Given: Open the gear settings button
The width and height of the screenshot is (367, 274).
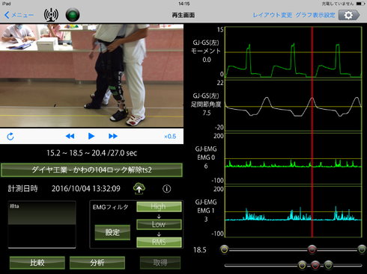Looking at the screenshot, I should pyautogui.click(x=349, y=15).
